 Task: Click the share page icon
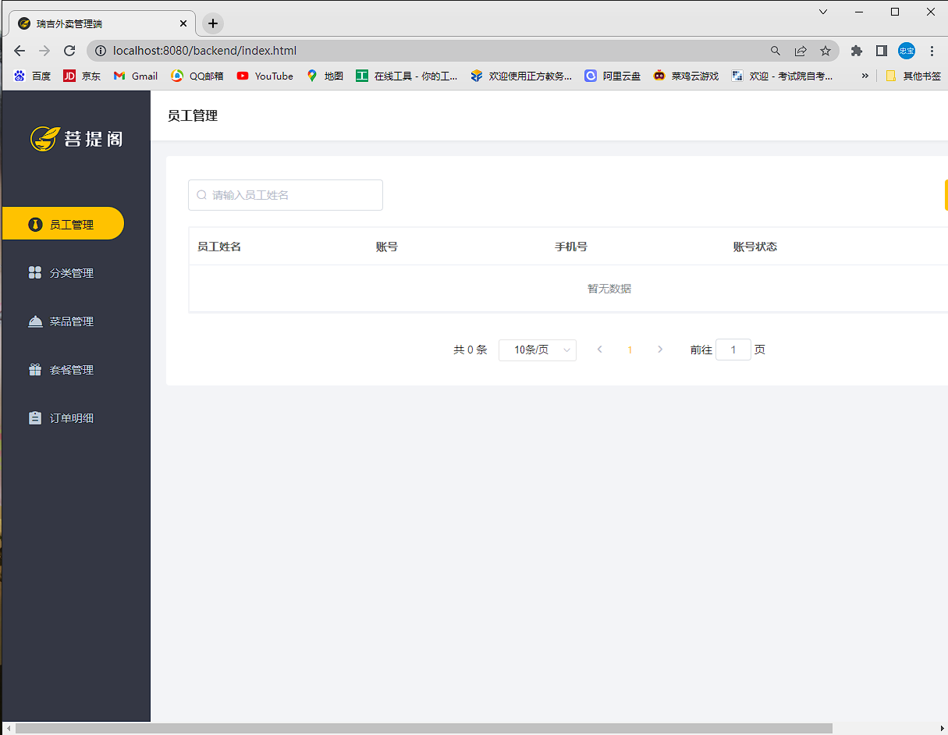(x=801, y=51)
